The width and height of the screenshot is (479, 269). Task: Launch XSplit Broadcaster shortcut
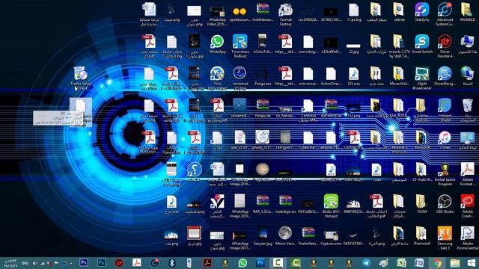pyautogui.click(x=422, y=78)
